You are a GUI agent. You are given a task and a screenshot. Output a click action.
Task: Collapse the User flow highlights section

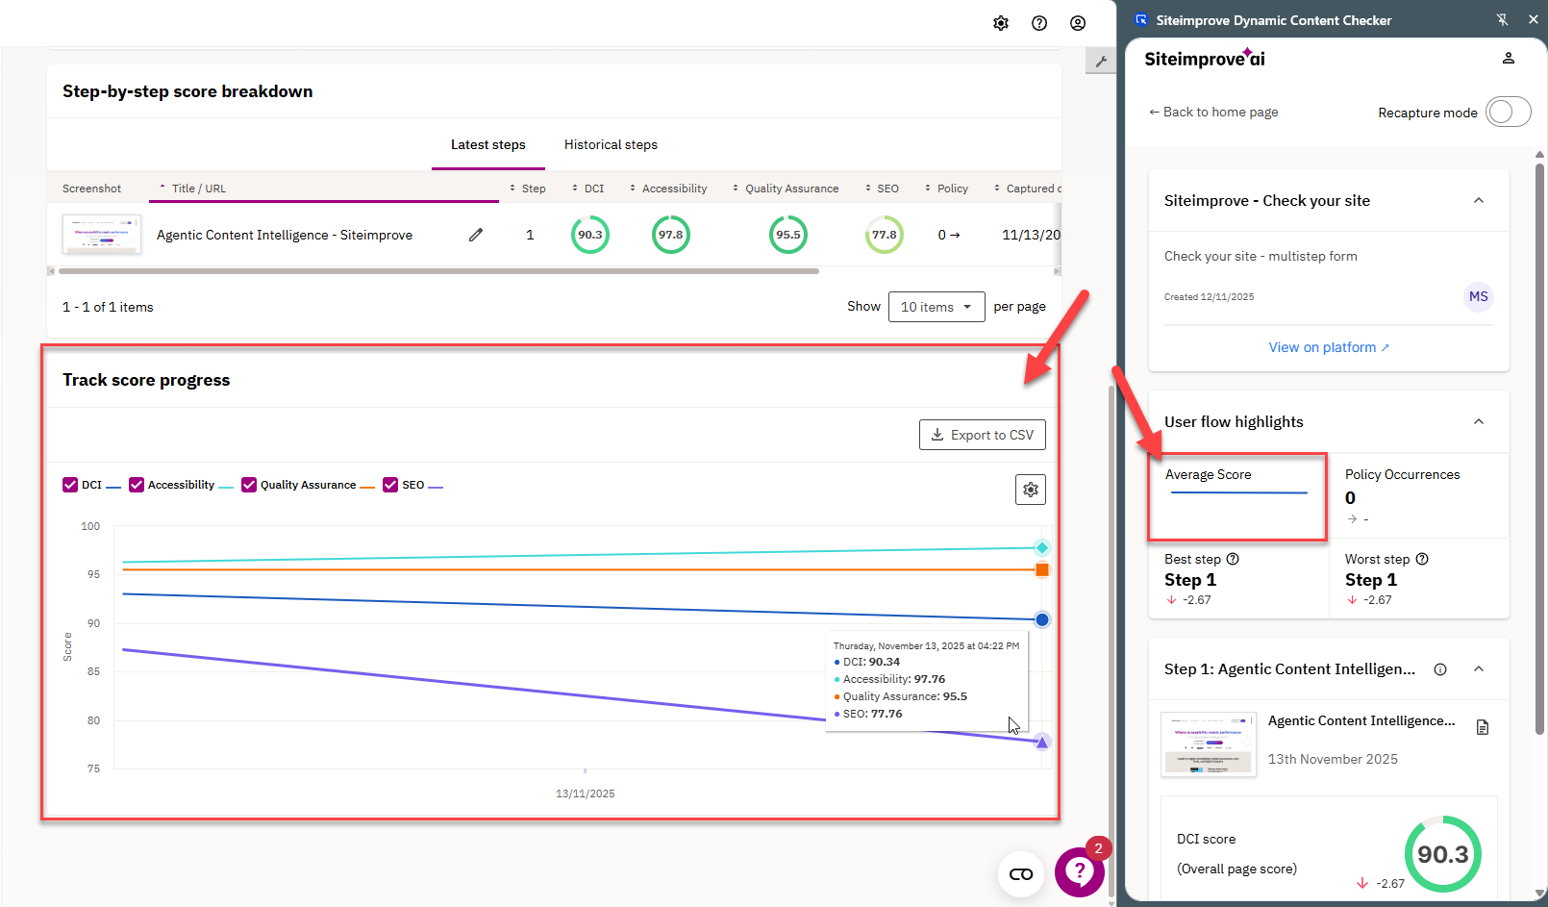1479,421
